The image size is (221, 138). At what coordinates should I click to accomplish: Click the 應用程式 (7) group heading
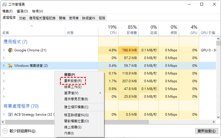point(15,42)
